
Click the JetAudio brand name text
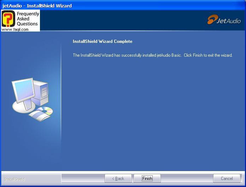click(x=229, y=21)
